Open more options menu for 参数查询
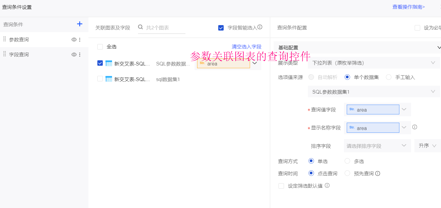Viewport: 441px width, 208px height. (x=80, y=39)
